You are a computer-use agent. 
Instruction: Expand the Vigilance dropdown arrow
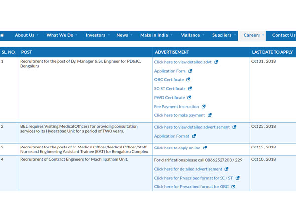(x=203, y=35)
